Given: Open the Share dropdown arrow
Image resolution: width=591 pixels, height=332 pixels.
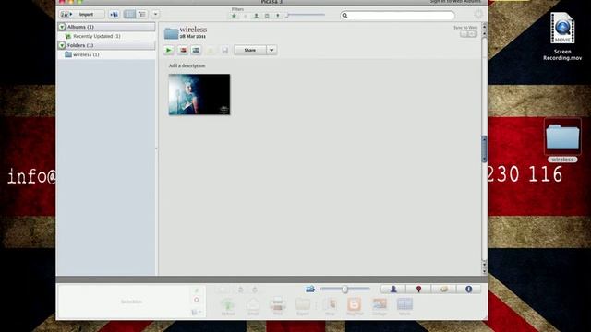Looking at the screenshot, I should (271, 50).
